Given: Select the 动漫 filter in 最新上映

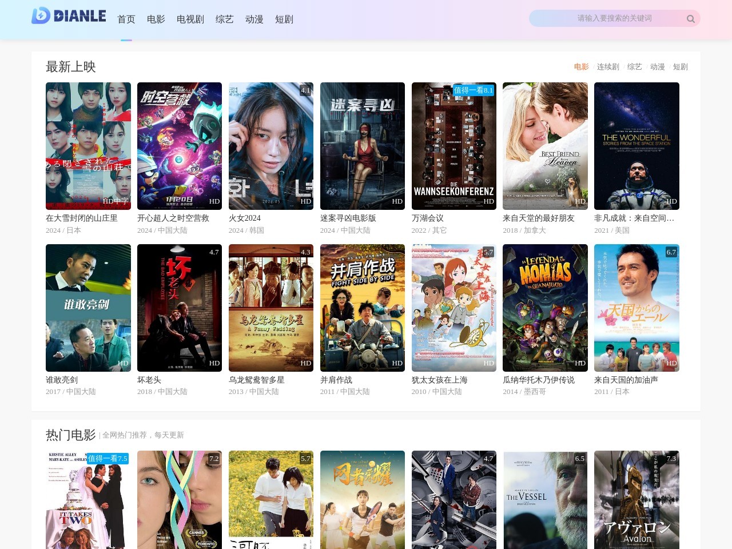Looking at the screenshot, I should [x=657, y=67].
